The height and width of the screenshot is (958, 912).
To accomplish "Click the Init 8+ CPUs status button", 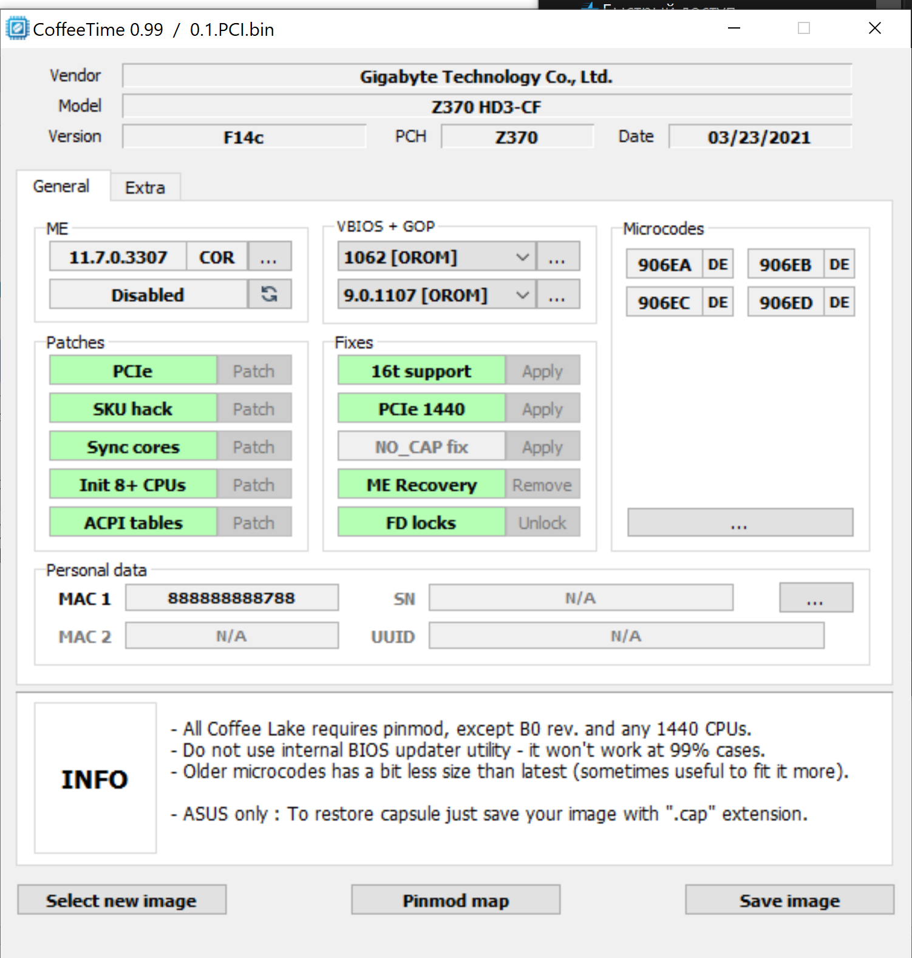I will [133, 484].
